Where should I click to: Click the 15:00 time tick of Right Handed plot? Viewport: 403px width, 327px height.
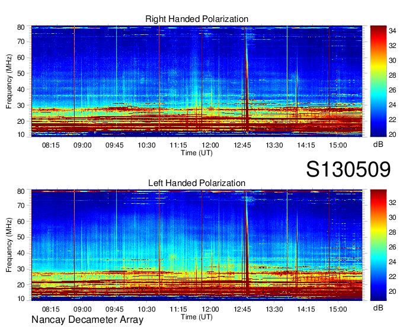(338, 145)
